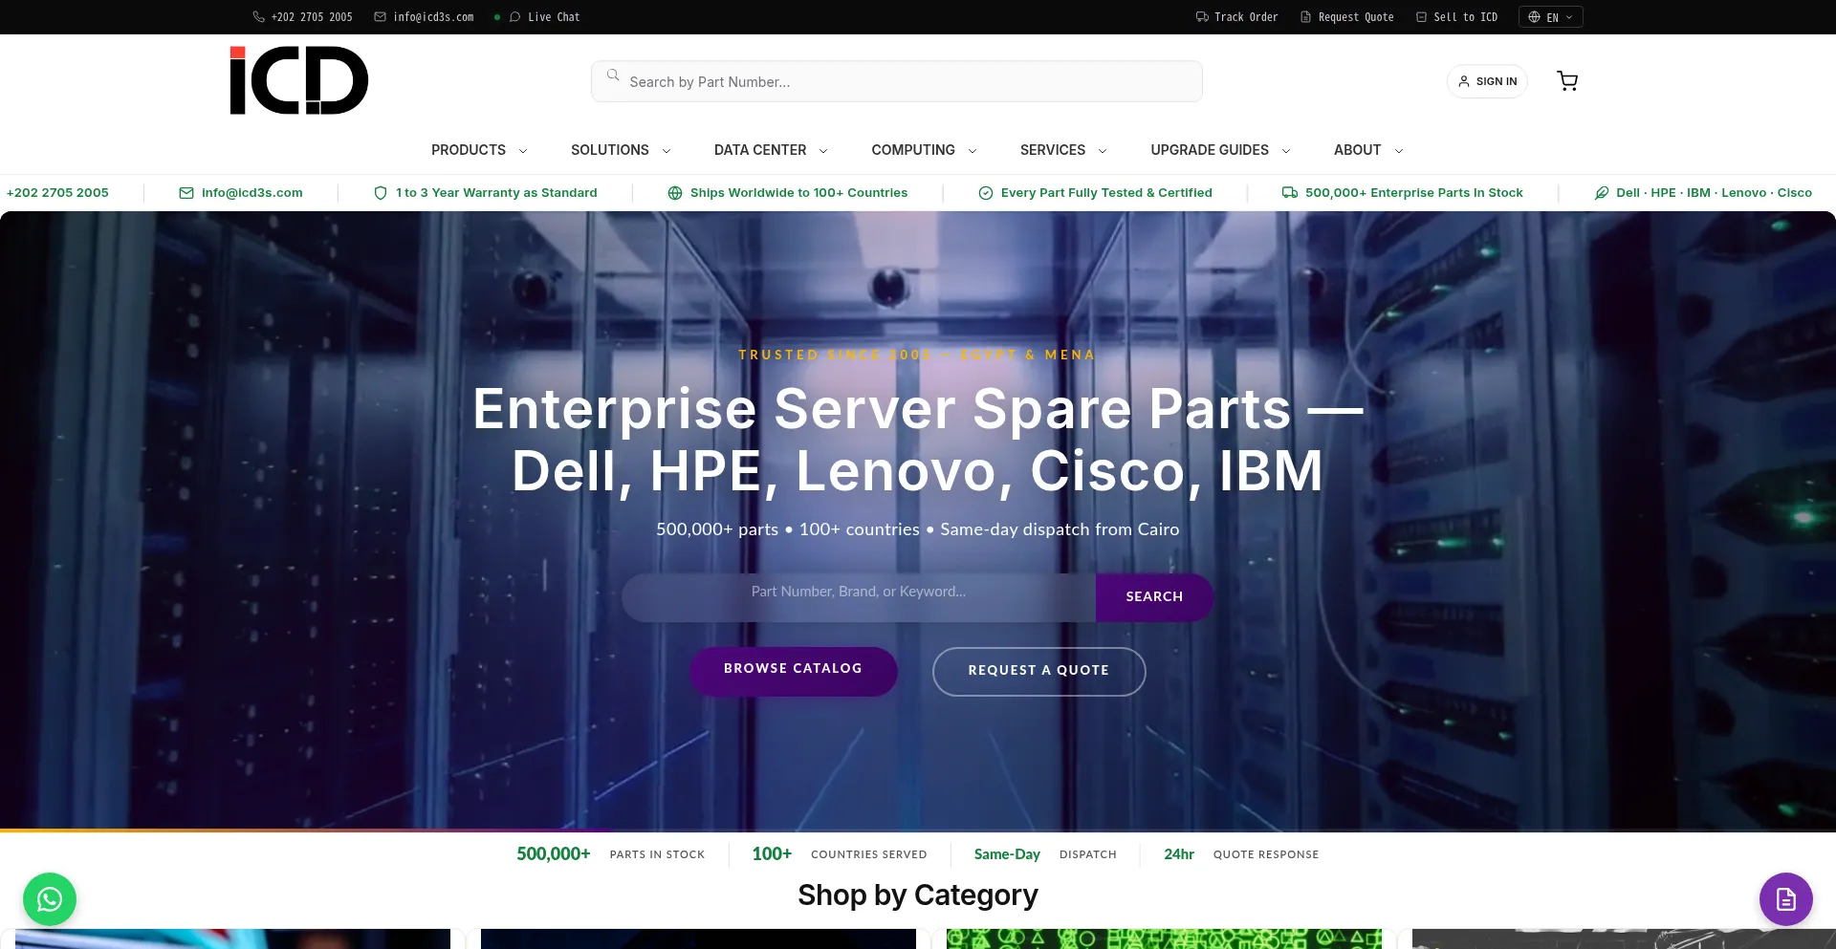Click the 1 to 3 Year Warranty as Standard text

click(x=496, y=193)
